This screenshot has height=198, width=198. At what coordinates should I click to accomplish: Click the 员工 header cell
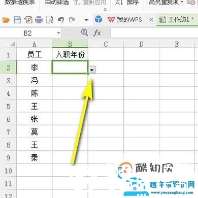click(35, 54)
